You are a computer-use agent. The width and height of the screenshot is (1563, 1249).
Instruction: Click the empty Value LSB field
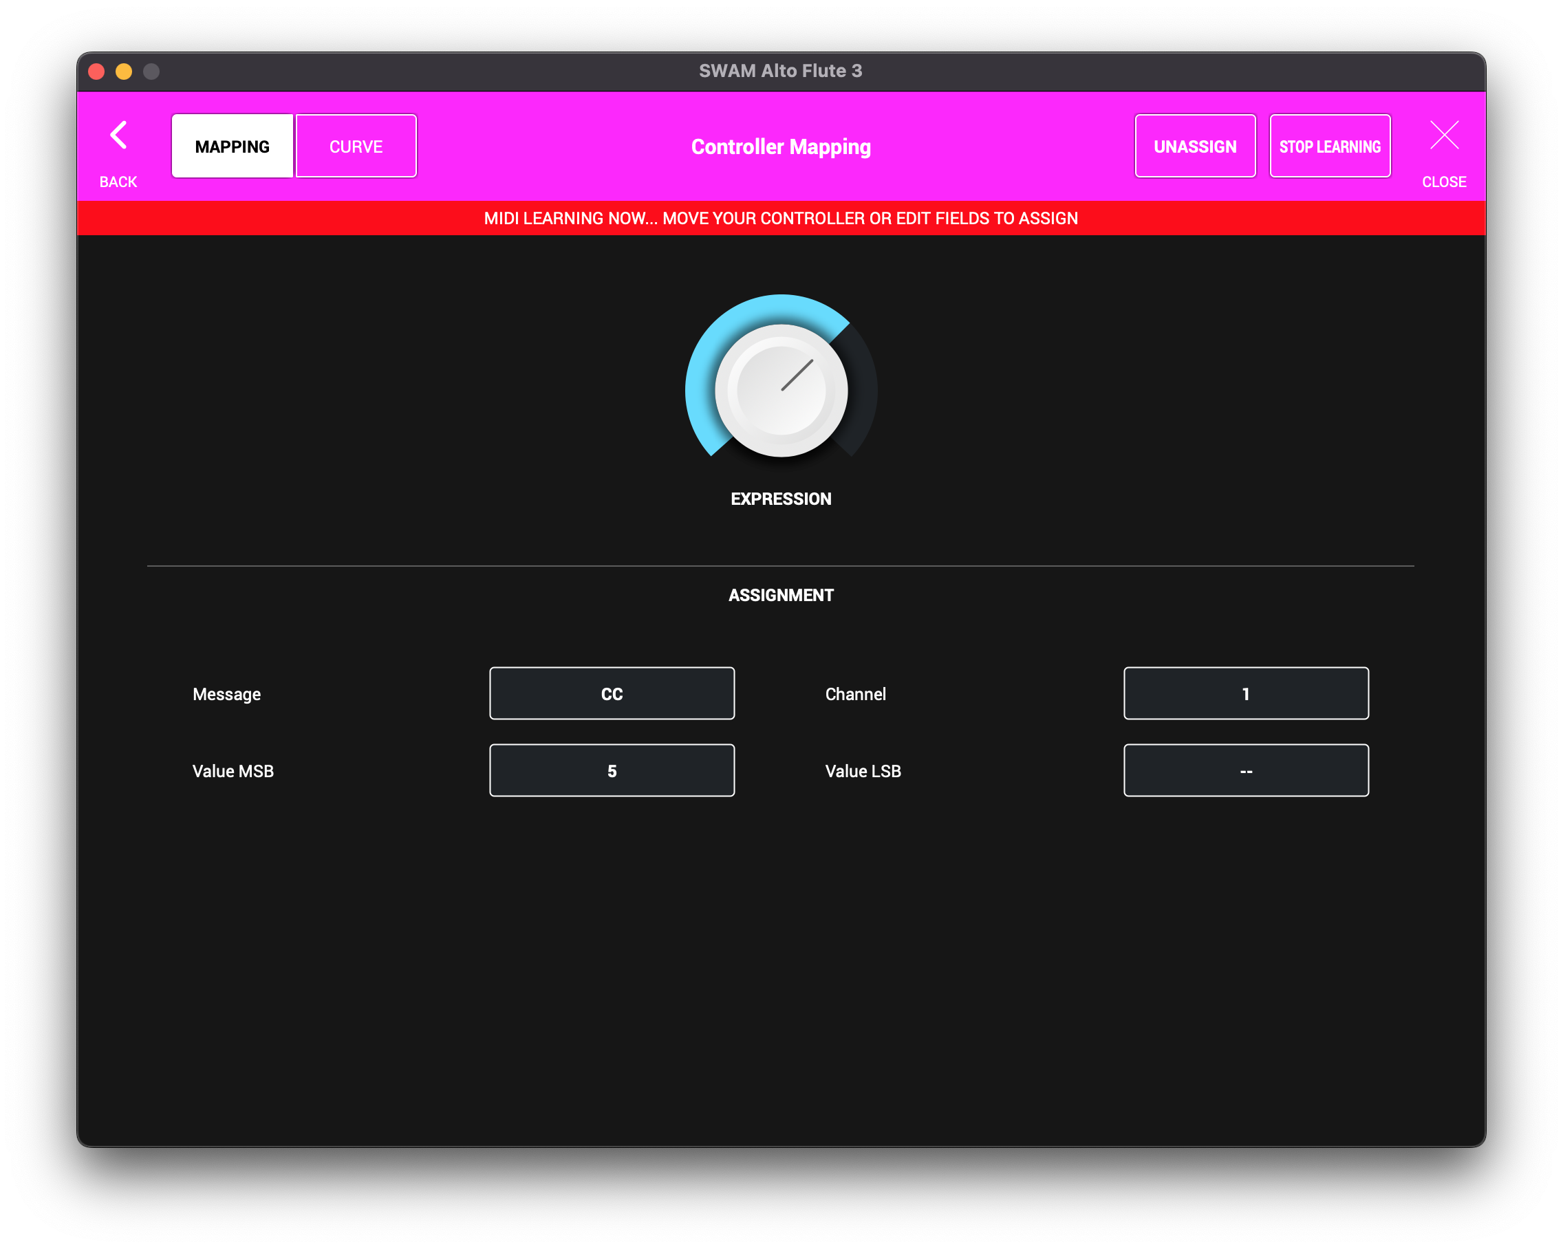point(1245,770)
